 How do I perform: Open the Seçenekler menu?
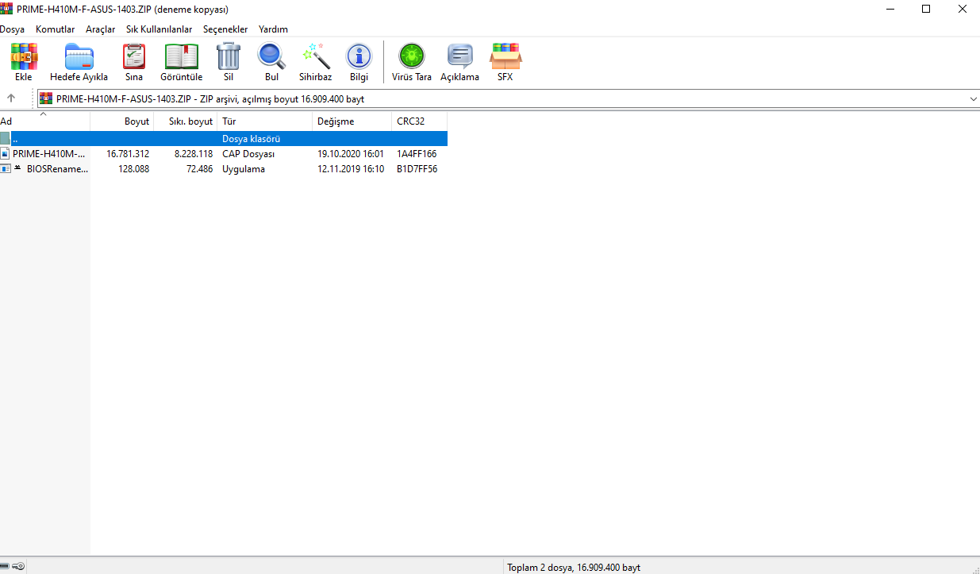pyautogui.click(x=225, y=29)
